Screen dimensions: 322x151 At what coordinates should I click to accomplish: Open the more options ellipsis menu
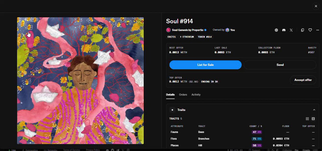(x=317, y=30)
